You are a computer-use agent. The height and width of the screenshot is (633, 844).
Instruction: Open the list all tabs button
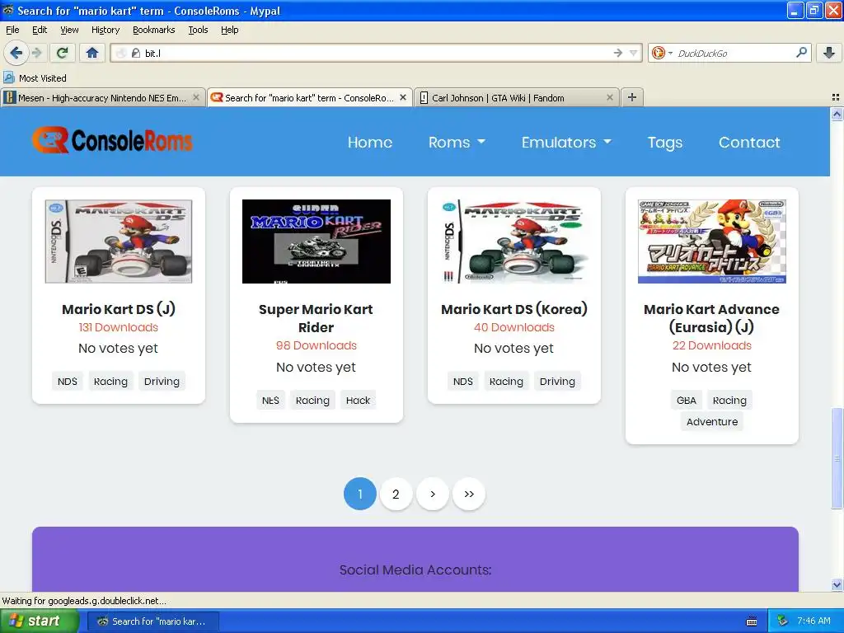coord(836,97)
